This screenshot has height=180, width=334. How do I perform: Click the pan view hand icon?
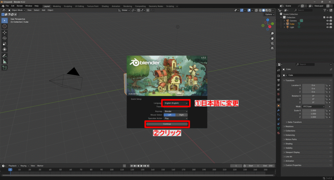click(x=272, y=38)
